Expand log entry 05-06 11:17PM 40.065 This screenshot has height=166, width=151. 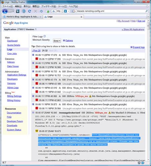click(33, 96)
